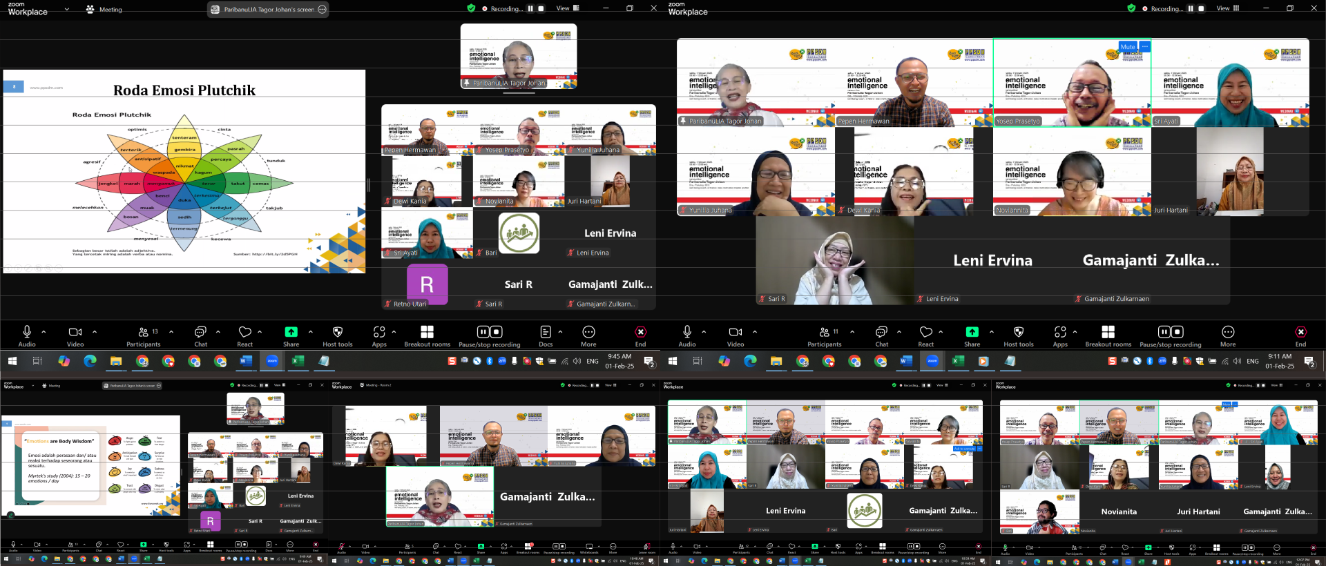Open the Docs panel in the meeting toolbar
Image resolution: width=1326 pixels, height=566 pixels.
coord(546,335)
